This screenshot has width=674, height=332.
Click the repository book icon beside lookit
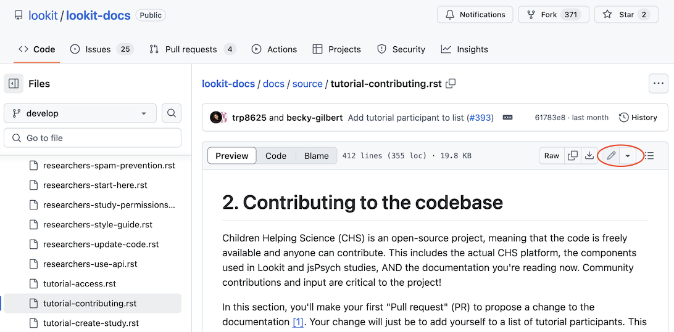19,15
